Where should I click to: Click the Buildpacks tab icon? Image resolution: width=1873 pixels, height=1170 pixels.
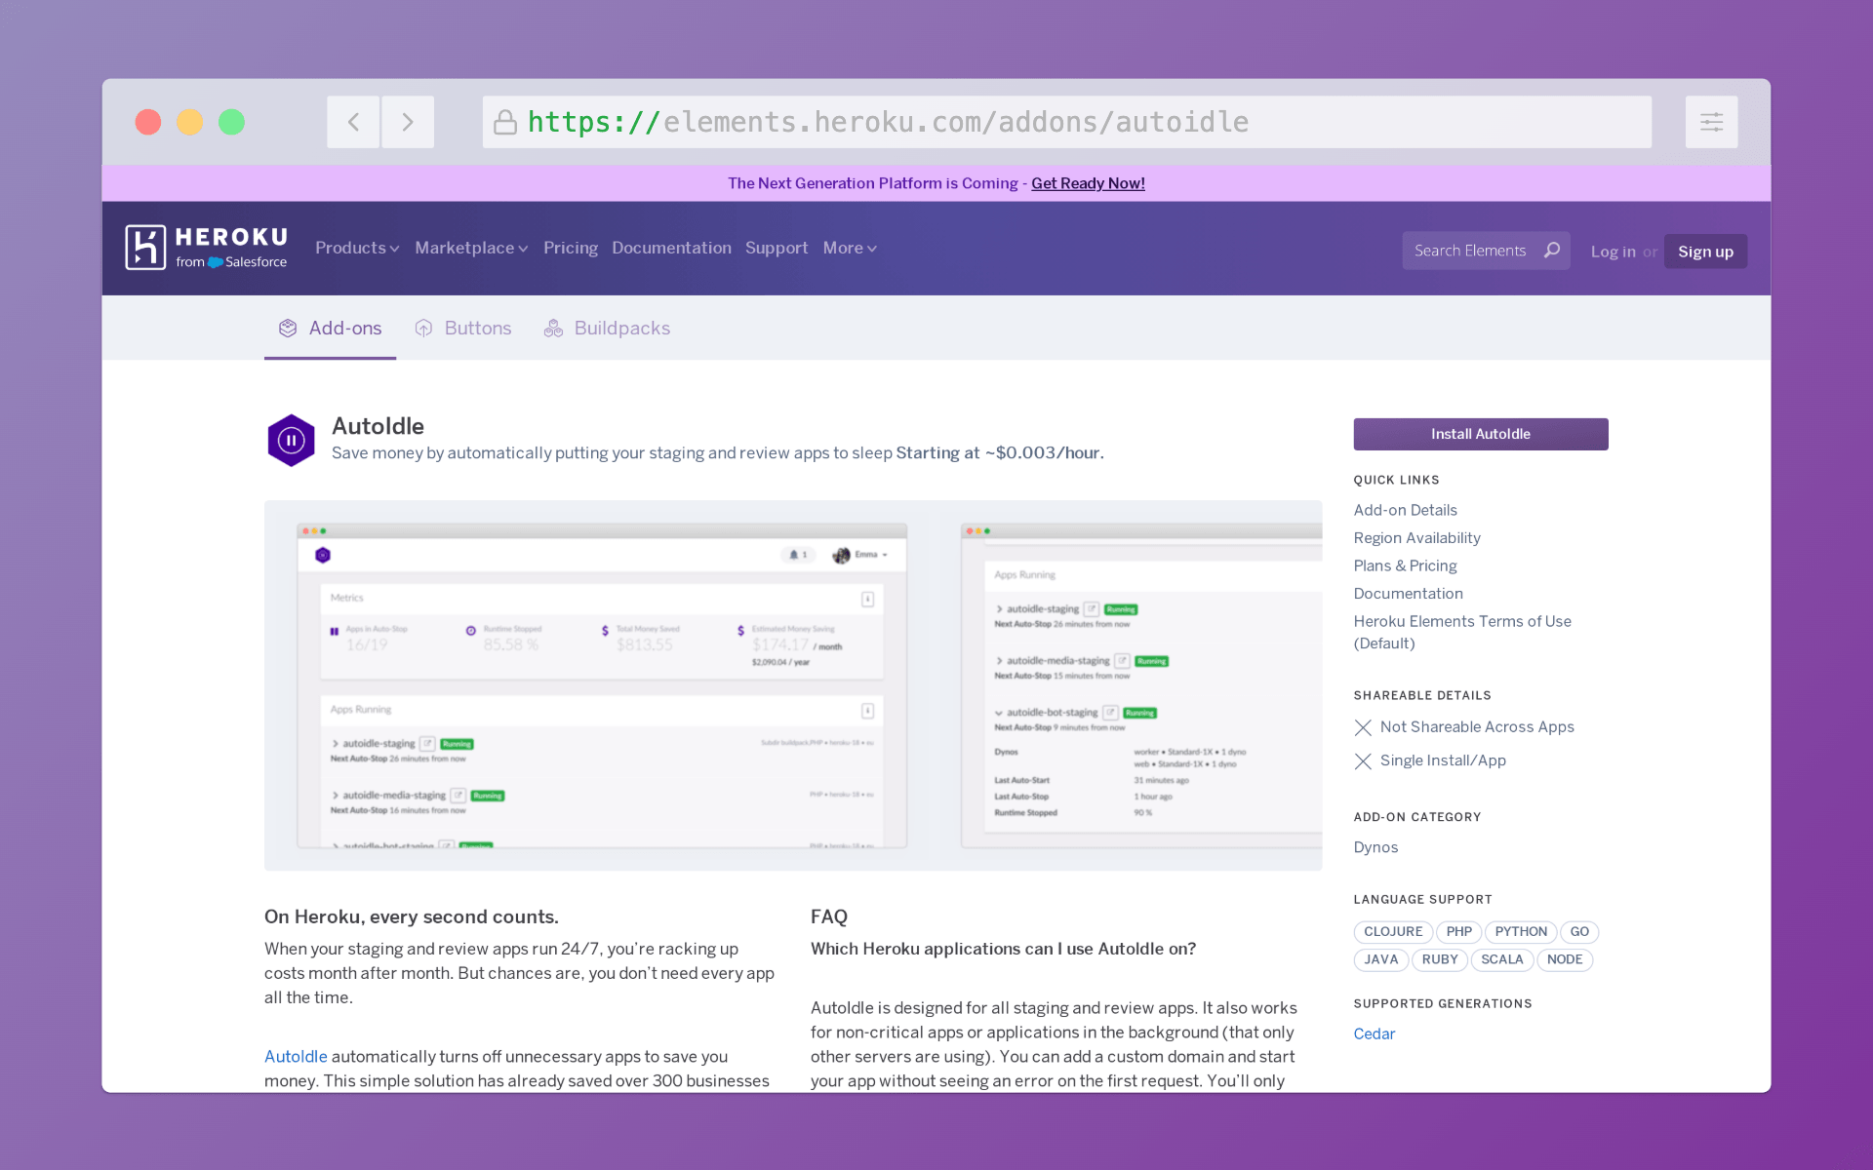553,329
